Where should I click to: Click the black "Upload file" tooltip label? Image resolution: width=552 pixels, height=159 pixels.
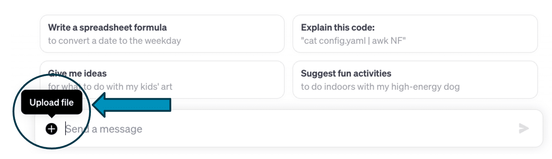tap(52, 103)
